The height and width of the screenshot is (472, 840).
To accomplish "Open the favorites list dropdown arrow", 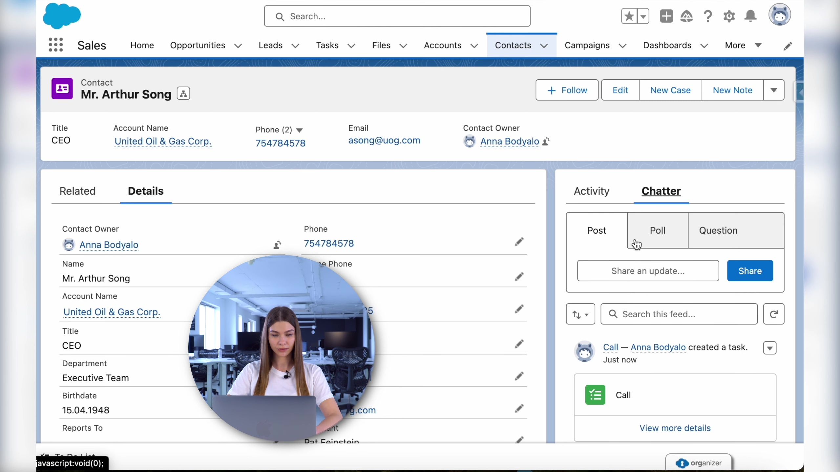I will pos(643,16).
